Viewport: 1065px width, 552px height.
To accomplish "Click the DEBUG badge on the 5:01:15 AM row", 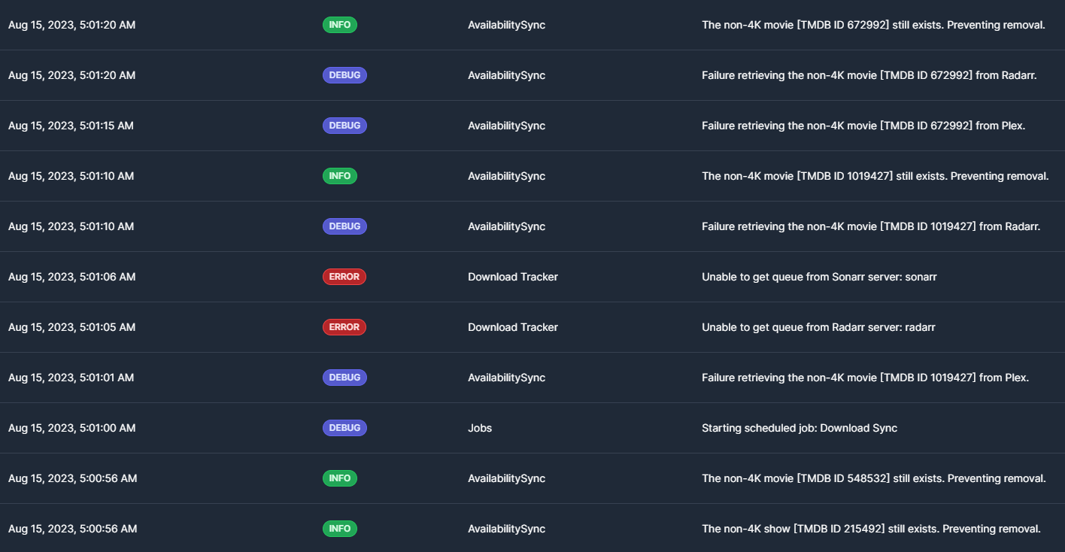I will tap(344, 125).
